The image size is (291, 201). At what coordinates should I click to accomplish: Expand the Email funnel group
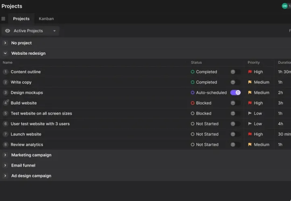5,165
